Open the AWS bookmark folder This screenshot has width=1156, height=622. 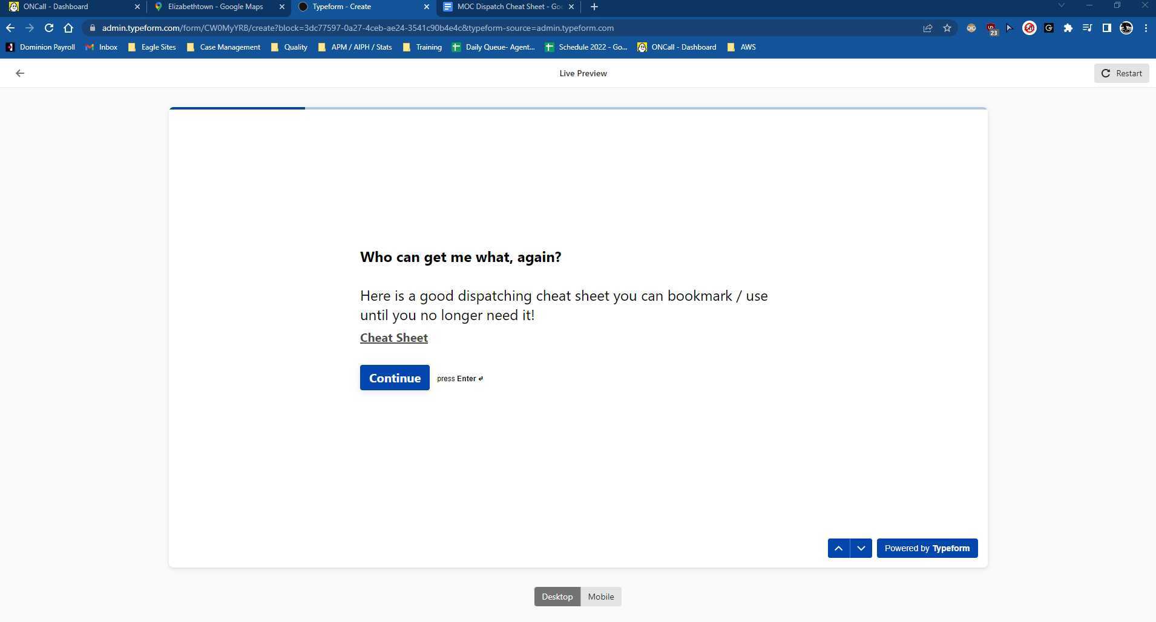coord(741,47)
